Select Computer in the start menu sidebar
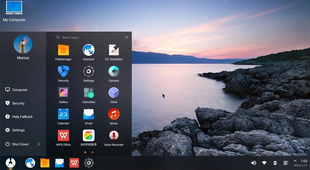Screen dimensions: 310x170 click(x=20, y=90)
